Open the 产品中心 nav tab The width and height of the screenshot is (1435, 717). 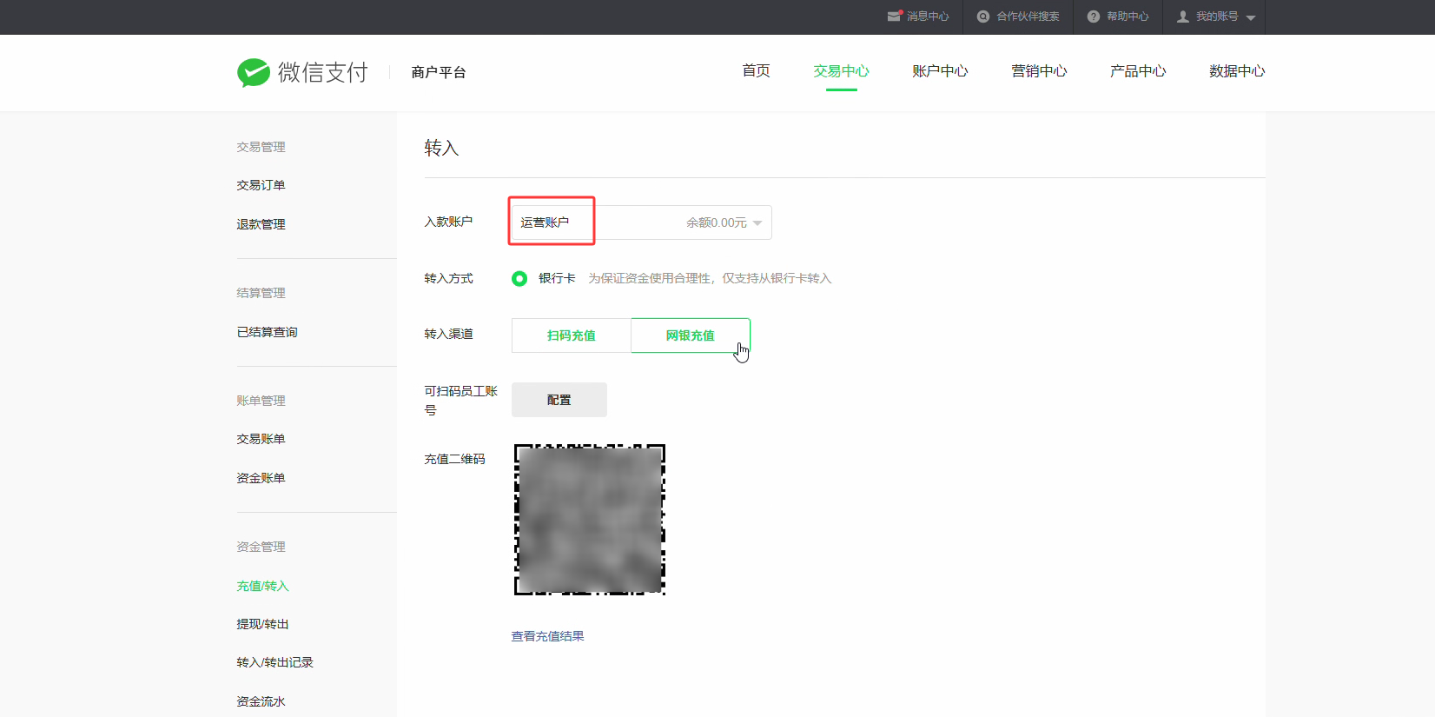1138,70
